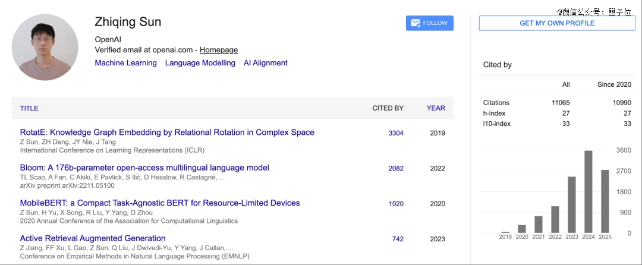Click the 2020 ACL annual conference venue text

pyautogui.click(x=129, y=221)
